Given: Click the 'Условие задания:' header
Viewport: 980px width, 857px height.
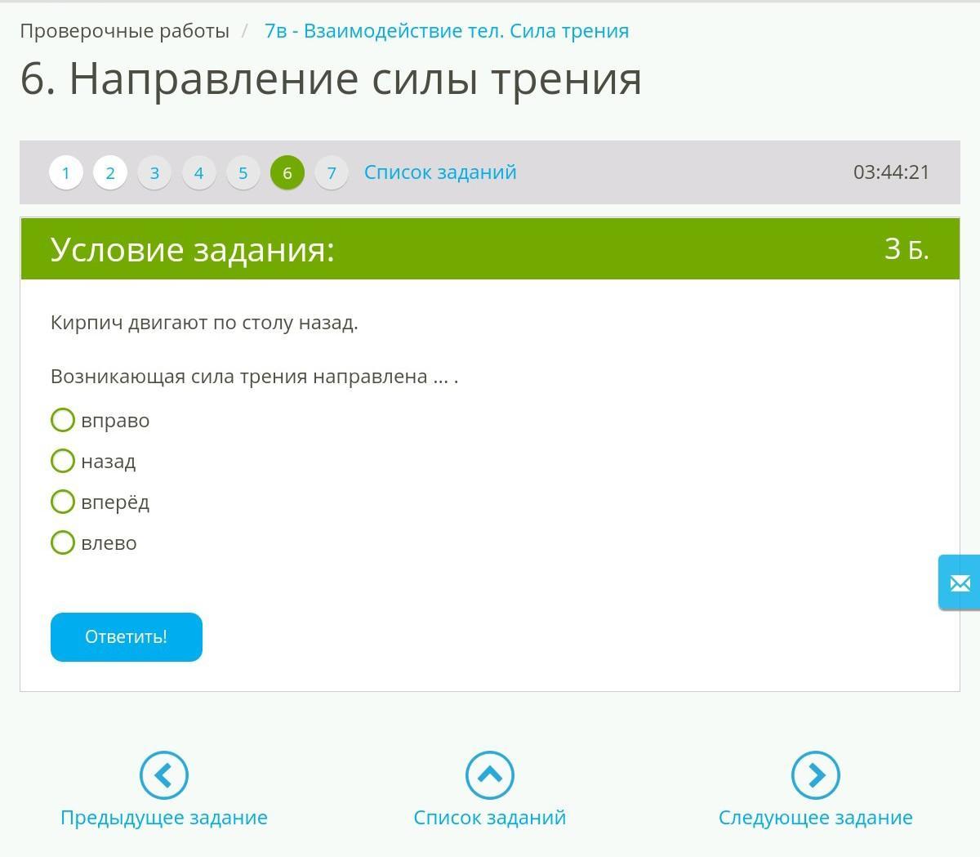Looking at the screenshot, I should click(x=193, y=249).
